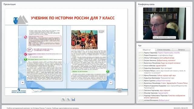The width and height of the screenshot is (194, 109).
Task: Click the Конференц-связь panel title
Action: tap(146, 4)
